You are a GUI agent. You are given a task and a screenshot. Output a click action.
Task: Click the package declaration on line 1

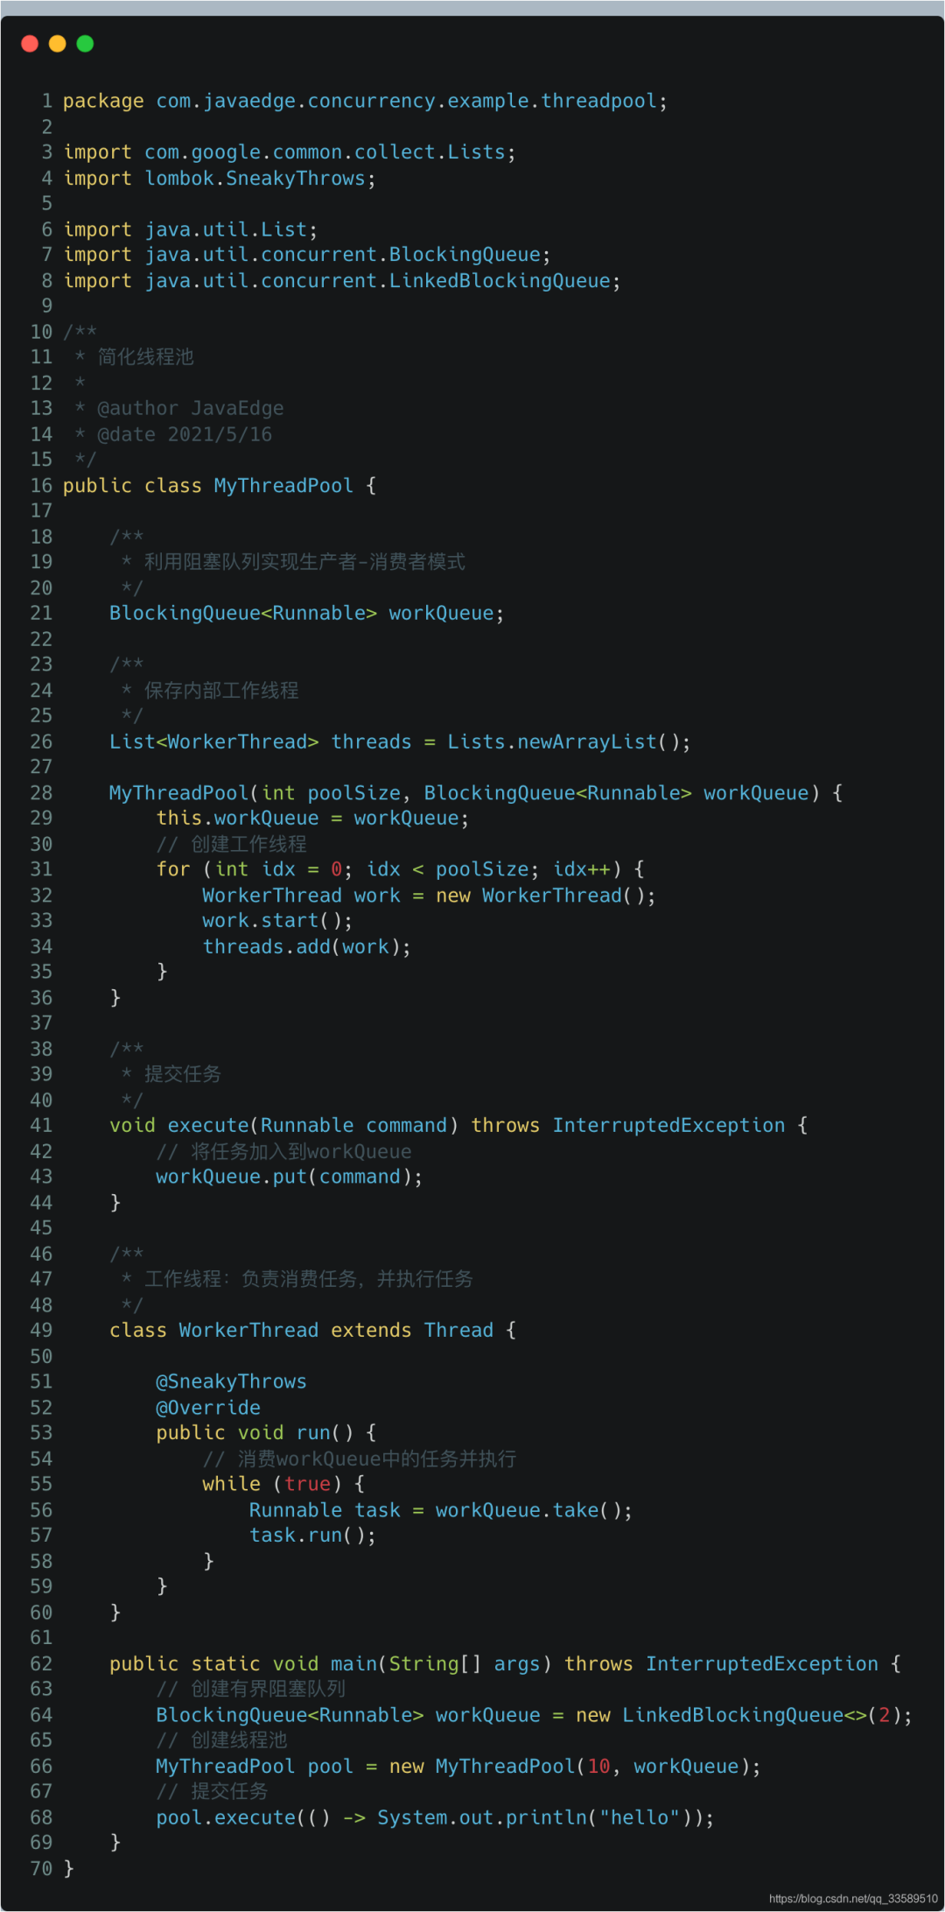click(x=364, y=102)
